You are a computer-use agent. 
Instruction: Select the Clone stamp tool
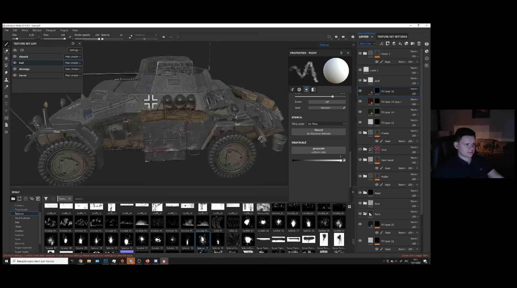[x=6, y=80]
